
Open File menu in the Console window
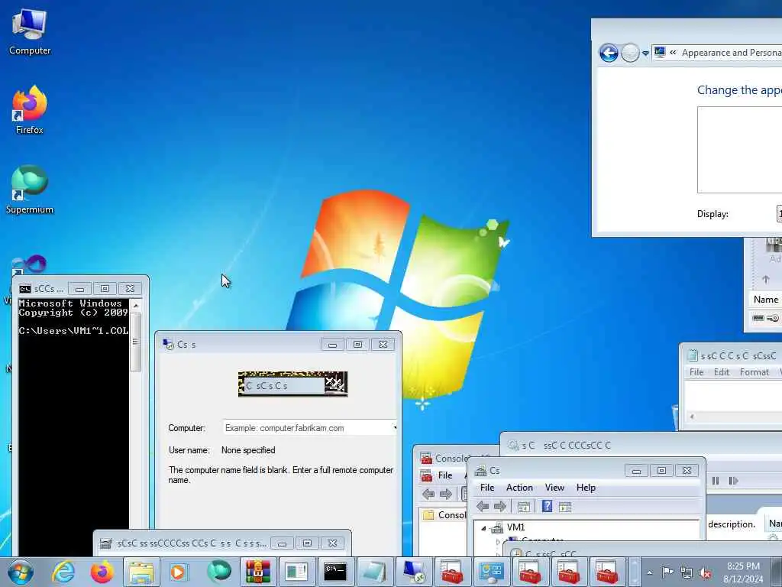point(445,475)
